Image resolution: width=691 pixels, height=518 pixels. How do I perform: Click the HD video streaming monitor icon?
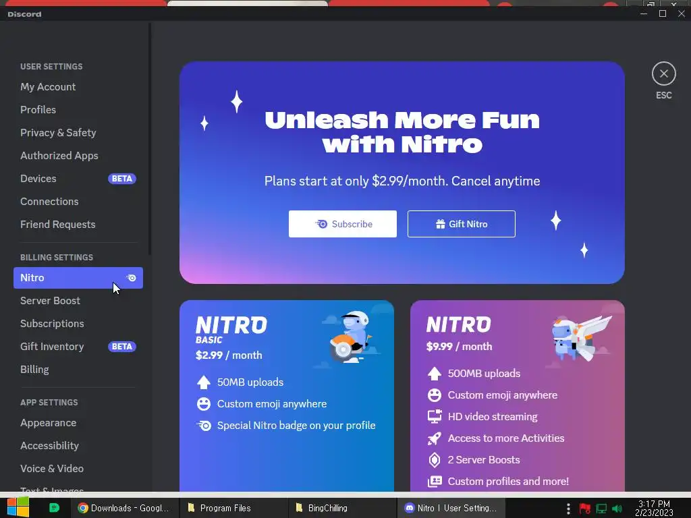click(435, 417)
